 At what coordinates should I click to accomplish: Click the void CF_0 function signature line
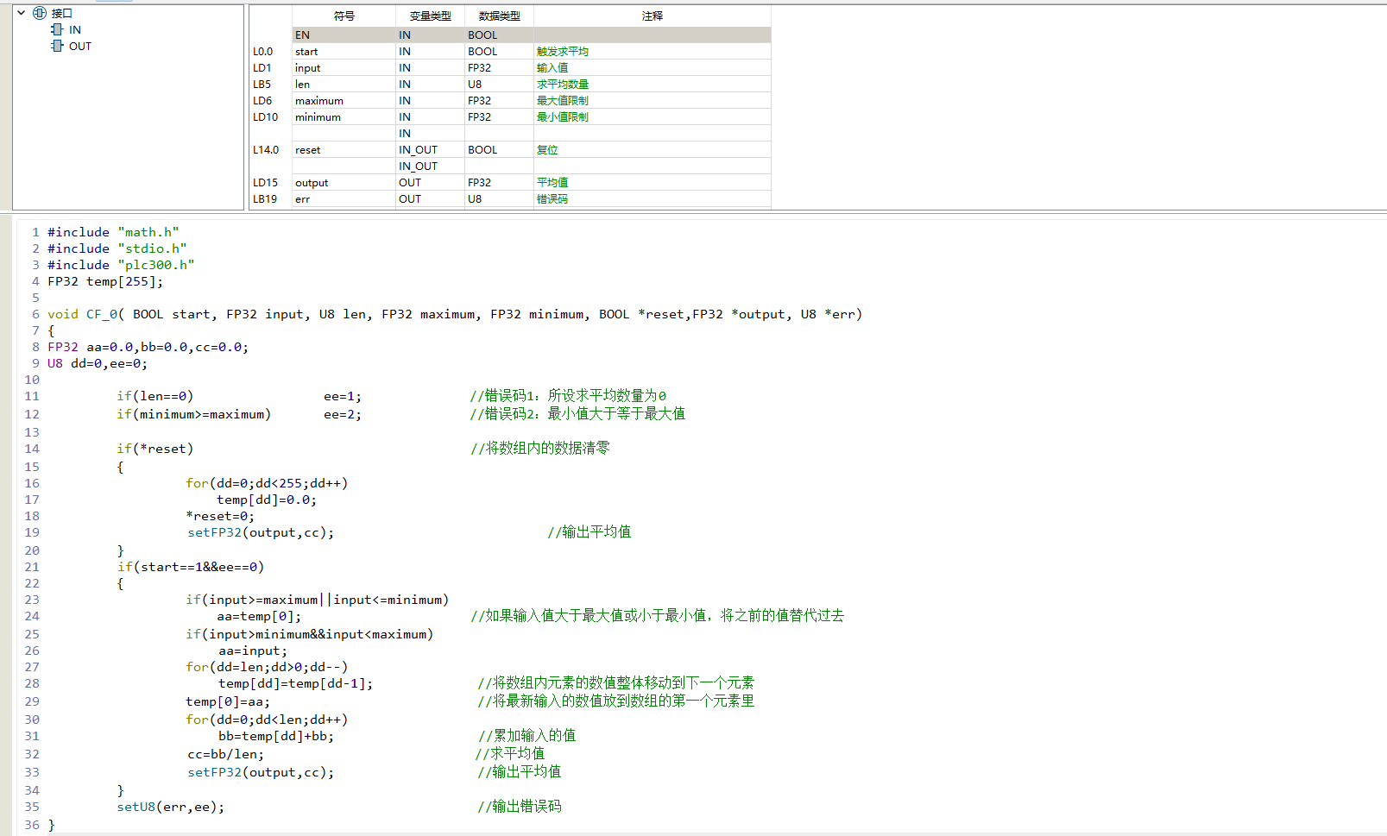pos(455,314)
